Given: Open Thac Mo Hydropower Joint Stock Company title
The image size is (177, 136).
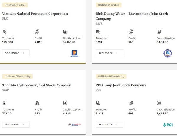Looking at the screenshot, I should pyautogui.click(x=37, y=85).
